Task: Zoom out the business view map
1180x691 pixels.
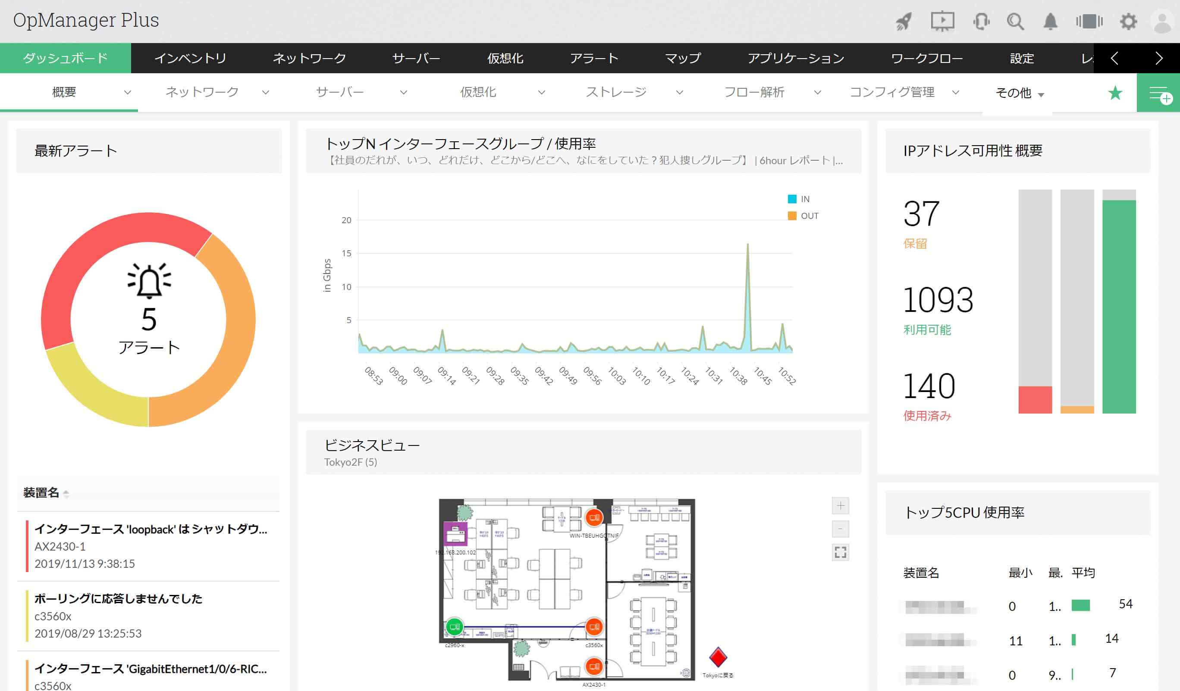Action: click(x=841, y=529)
